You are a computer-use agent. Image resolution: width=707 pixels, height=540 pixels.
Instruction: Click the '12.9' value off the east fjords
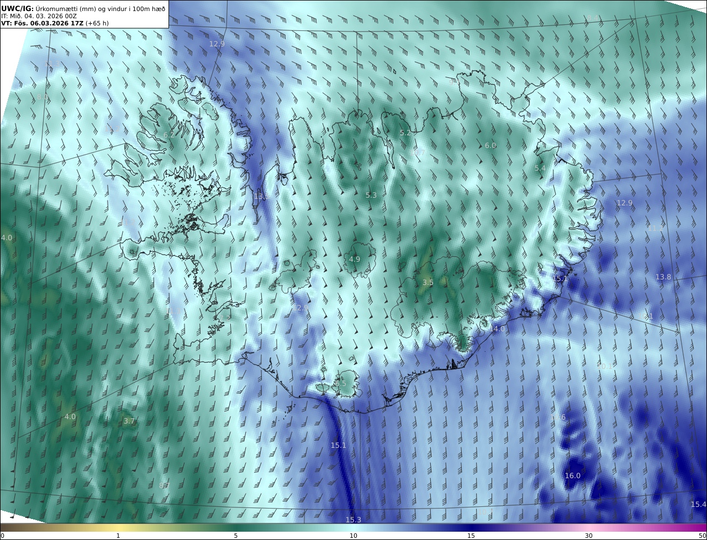pyautogui.click(x=625, y=203)
